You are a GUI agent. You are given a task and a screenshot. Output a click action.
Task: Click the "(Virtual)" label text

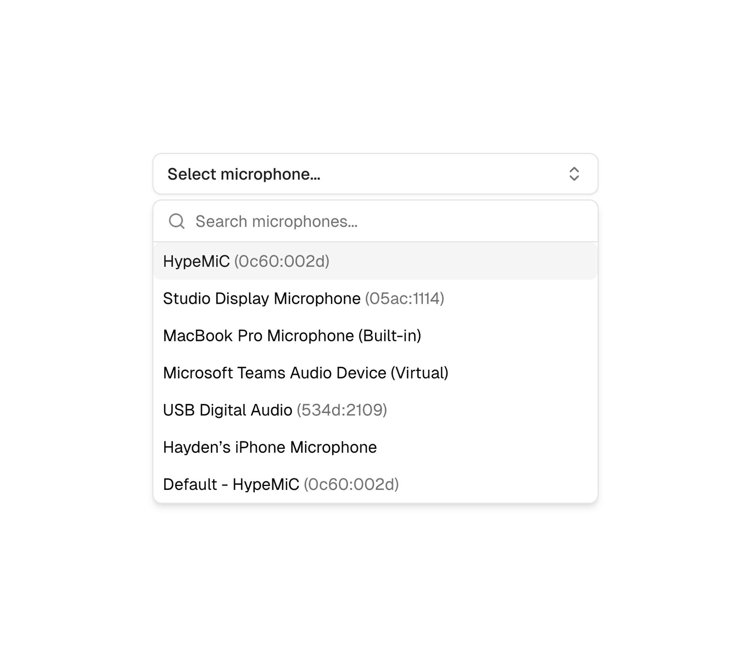(x=419, y=373)
